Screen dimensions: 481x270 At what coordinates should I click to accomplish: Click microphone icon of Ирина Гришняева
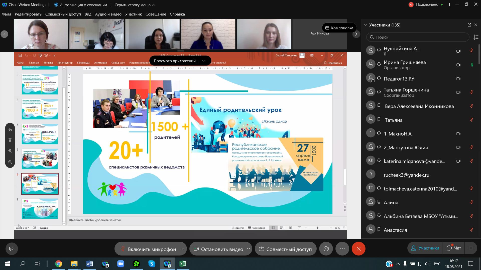pos(472,65)
